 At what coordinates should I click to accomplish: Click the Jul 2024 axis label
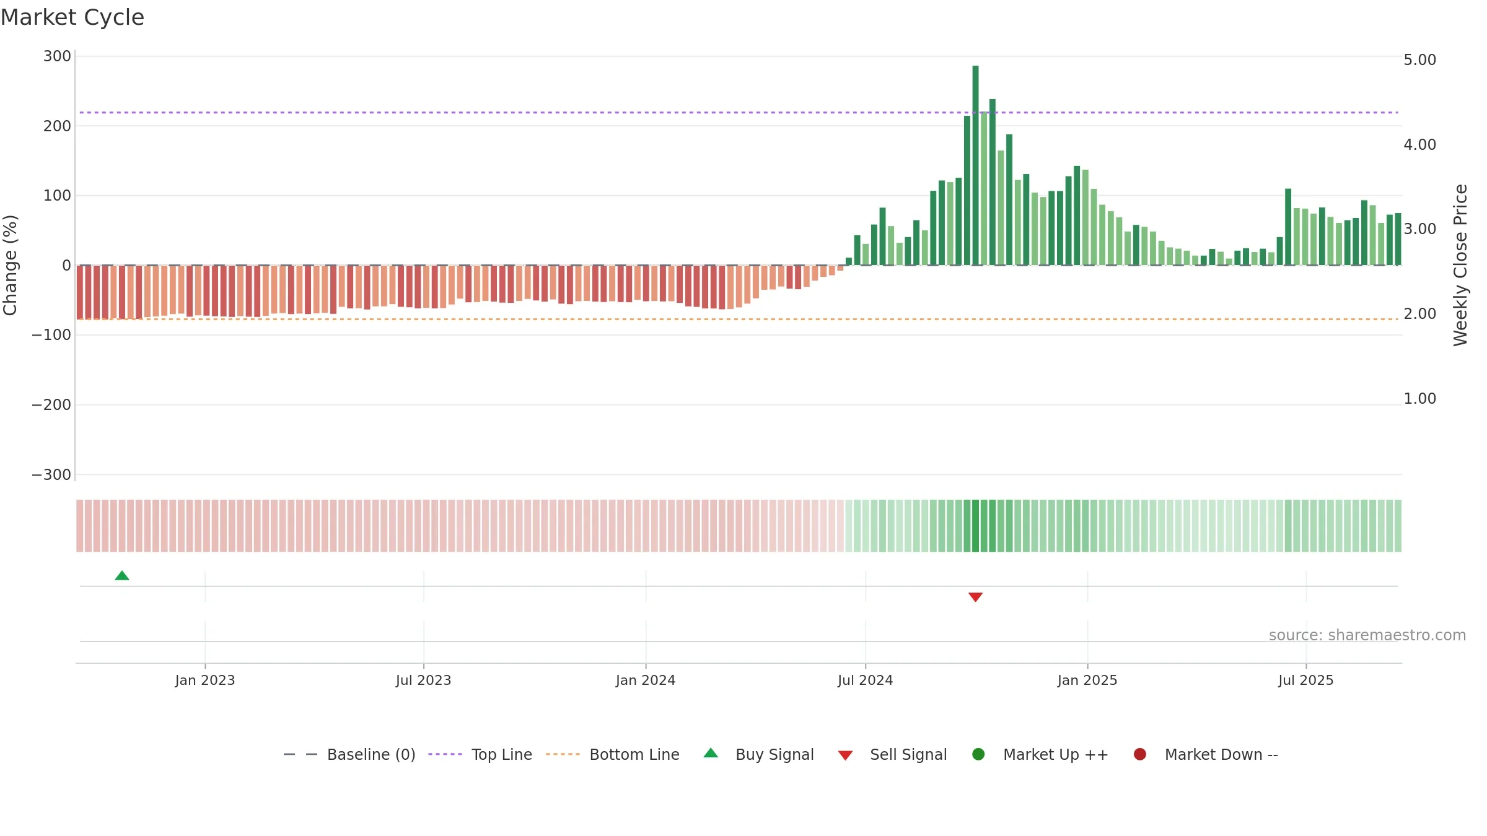(866, 680)
